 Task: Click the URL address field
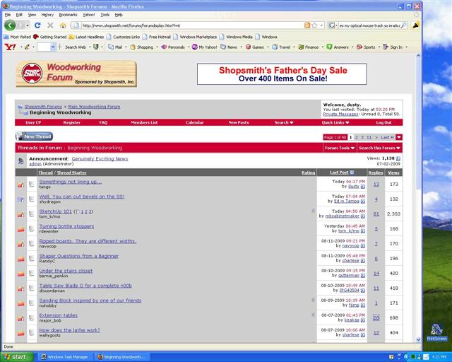[x=191, y=25]
